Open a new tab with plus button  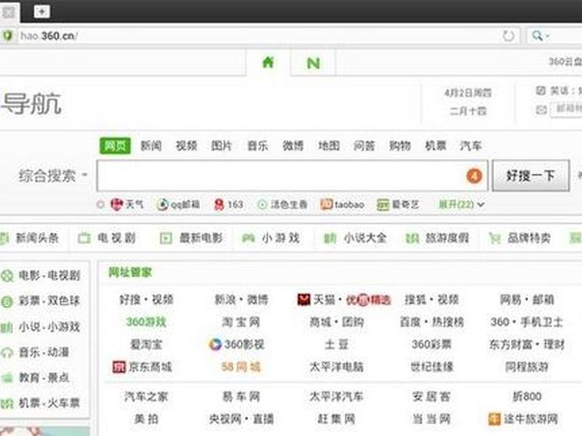[41, 12]
